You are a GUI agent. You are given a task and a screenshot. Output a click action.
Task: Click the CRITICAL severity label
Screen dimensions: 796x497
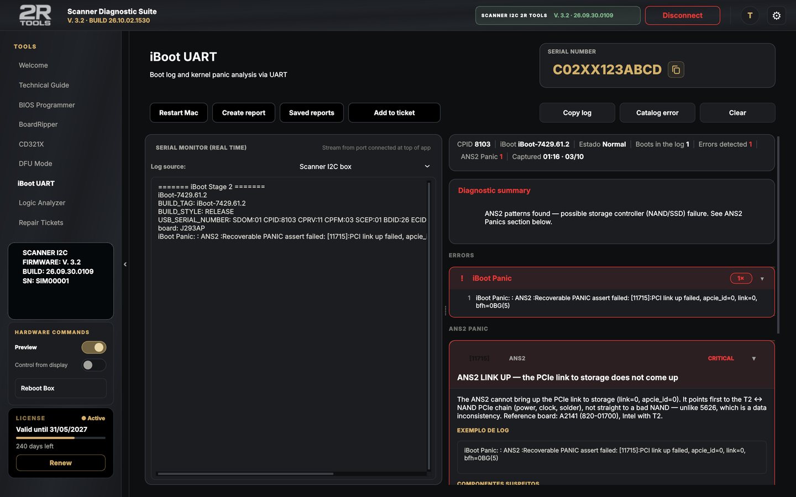[721, 358]
